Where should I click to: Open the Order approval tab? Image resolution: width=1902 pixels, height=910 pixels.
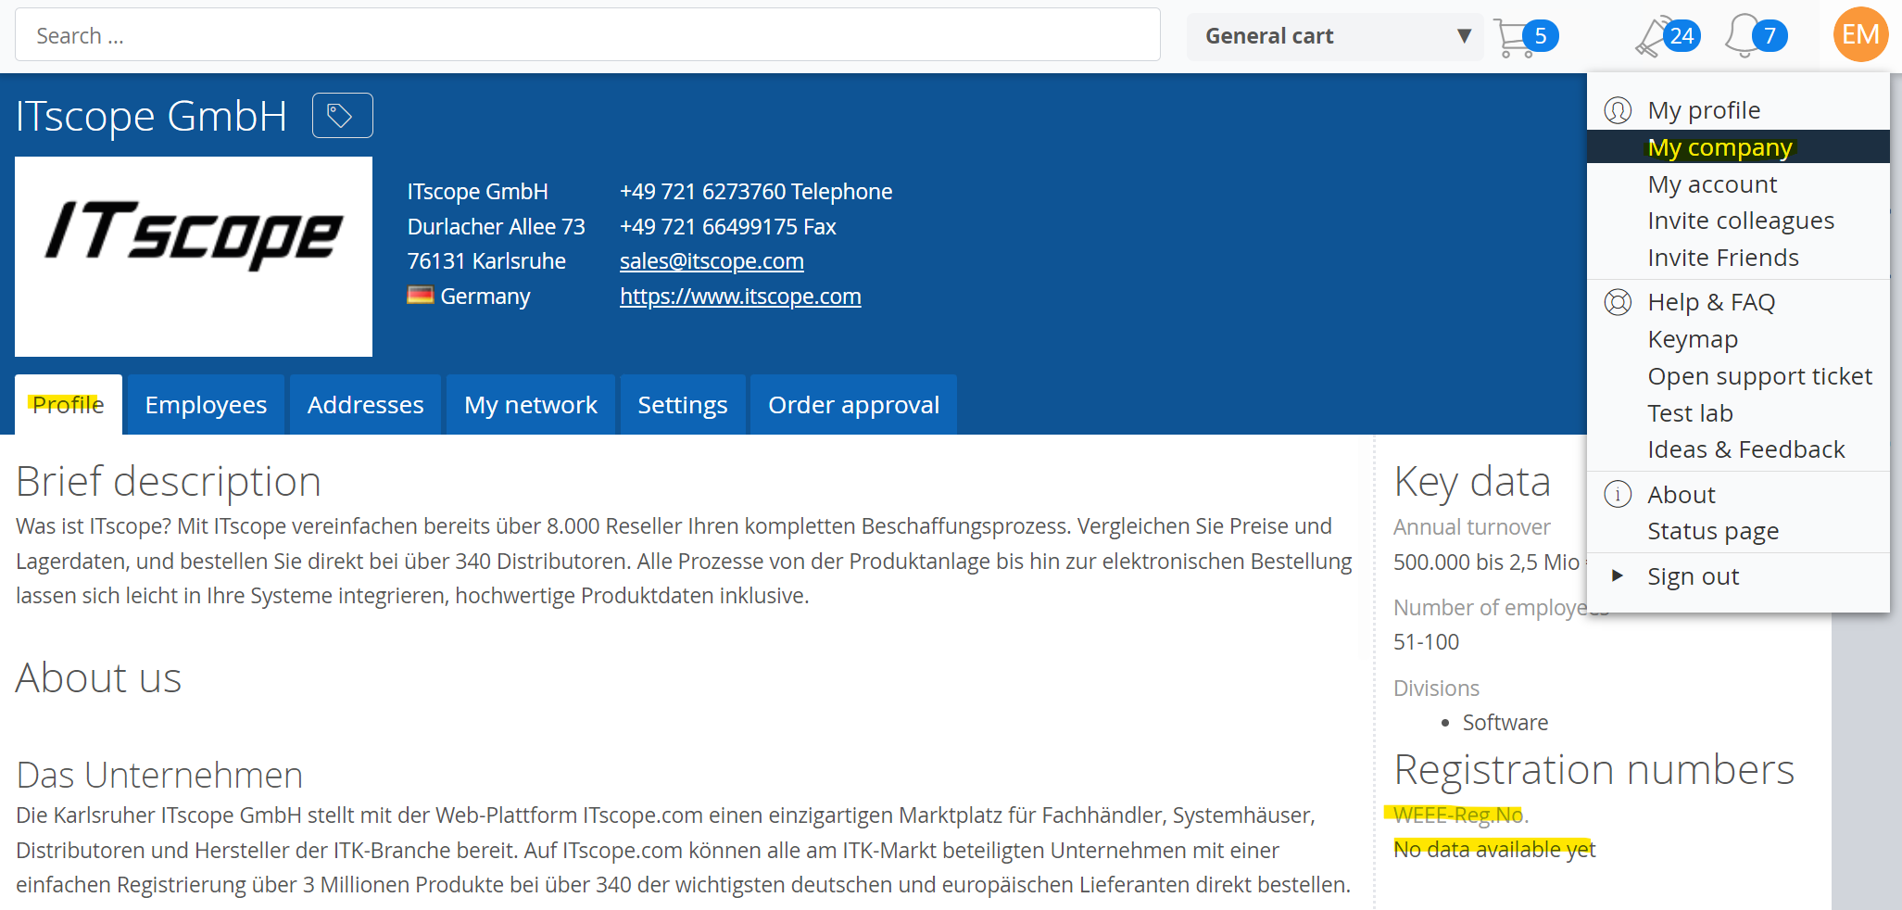pyautogui.click(x=852, y=404)
